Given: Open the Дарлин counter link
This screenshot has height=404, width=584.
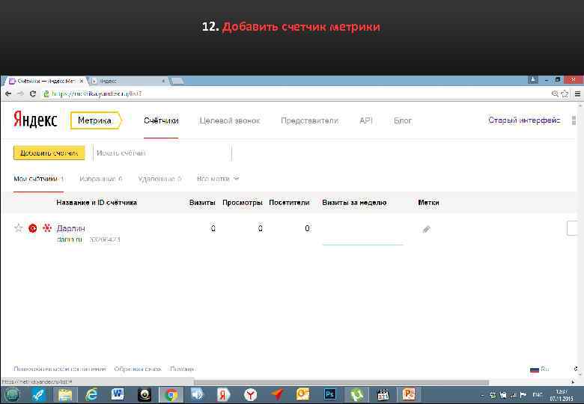Looking at the screenshot, I should tap(71, 228).
